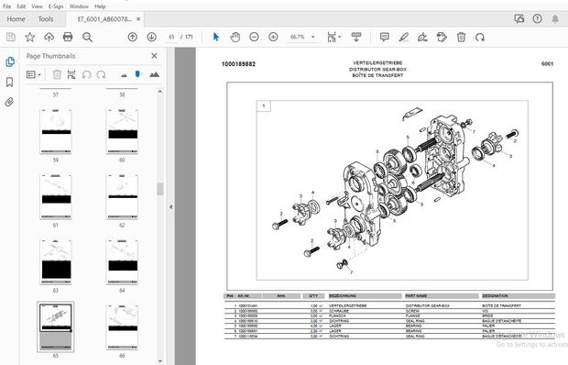Screen dimensions: 568x365
Task: Go to next page arrow
Action: click(x=151, y=37)
